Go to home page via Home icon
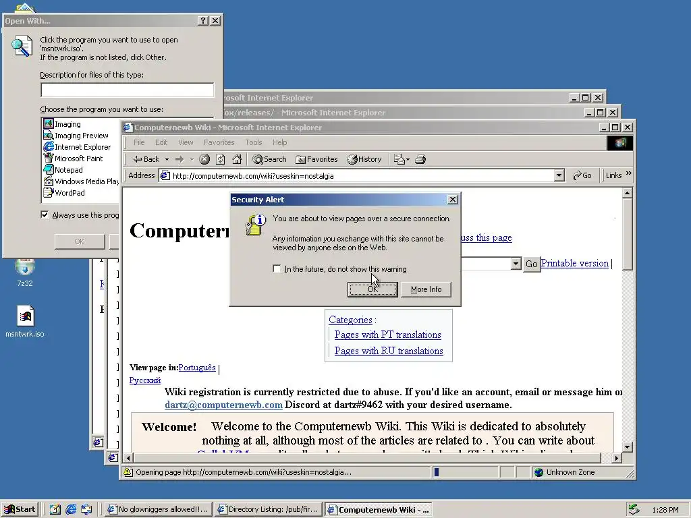 click(x=237, y=159)
